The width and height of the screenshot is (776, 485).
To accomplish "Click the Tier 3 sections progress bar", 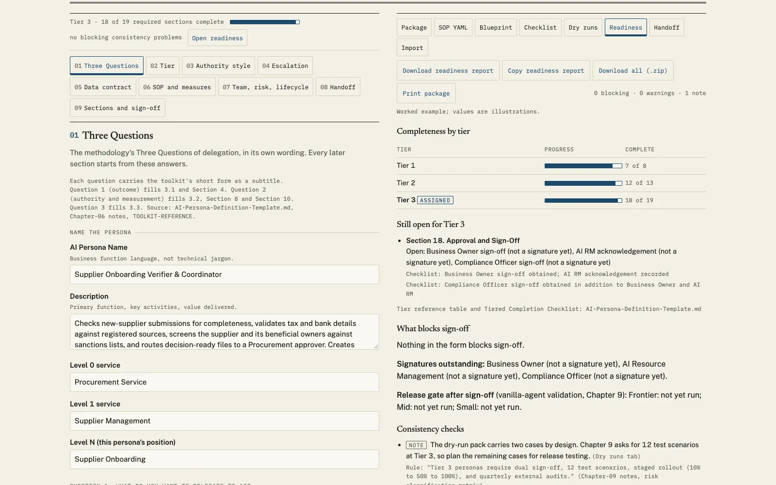I will [265, 22].
